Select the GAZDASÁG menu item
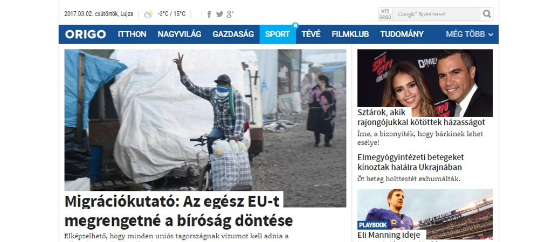 (233, 34)
